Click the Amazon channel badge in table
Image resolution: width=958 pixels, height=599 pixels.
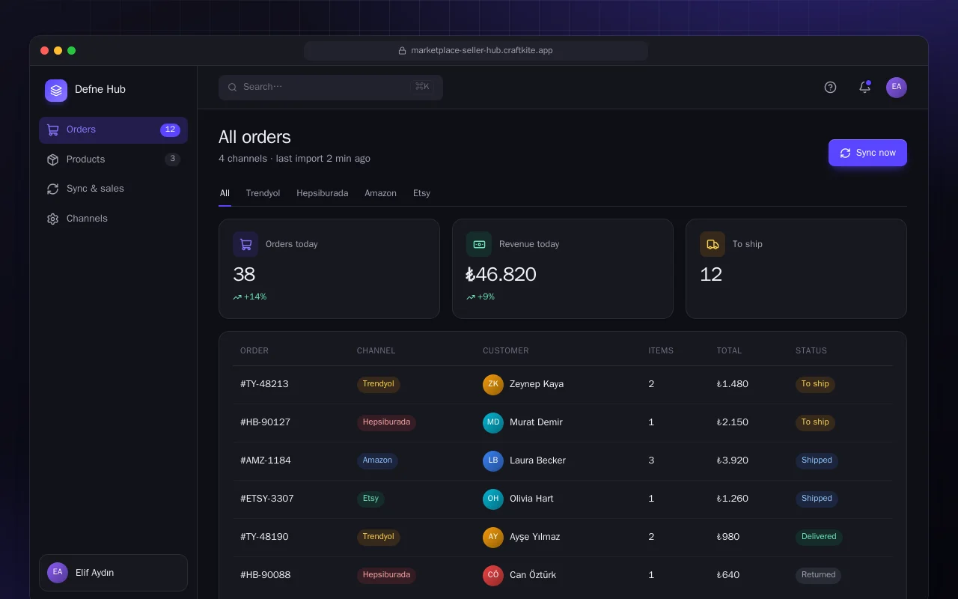(x=377, y=460)
